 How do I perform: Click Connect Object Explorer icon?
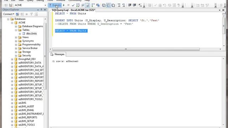[17, 14]
